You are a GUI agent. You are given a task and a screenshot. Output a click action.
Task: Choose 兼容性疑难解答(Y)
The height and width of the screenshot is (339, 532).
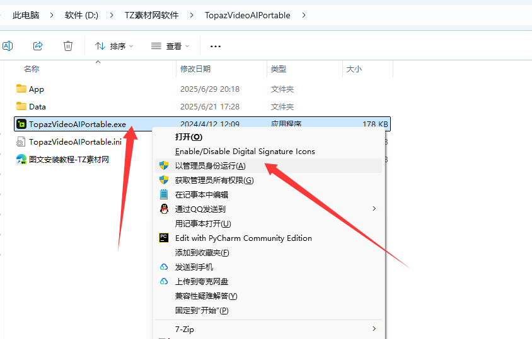pyautogui.click(x=268, y=296)
